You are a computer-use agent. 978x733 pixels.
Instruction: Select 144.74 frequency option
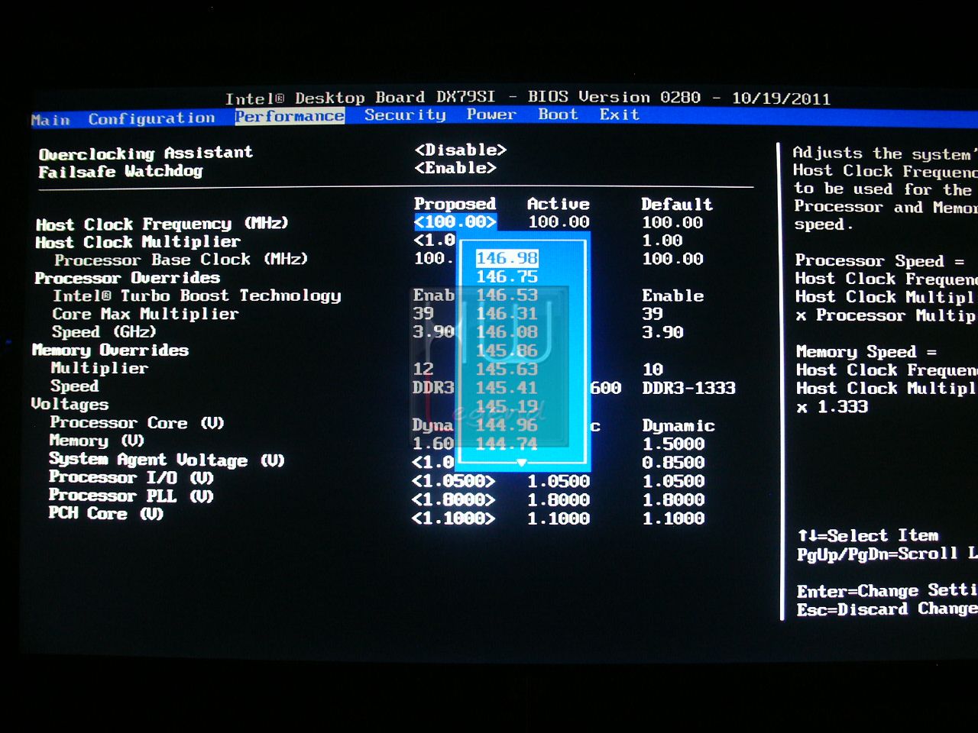click(507, 443)
